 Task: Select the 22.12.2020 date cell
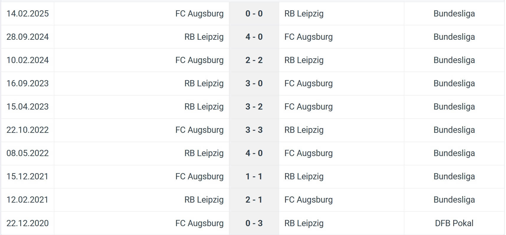click(27, 223)
